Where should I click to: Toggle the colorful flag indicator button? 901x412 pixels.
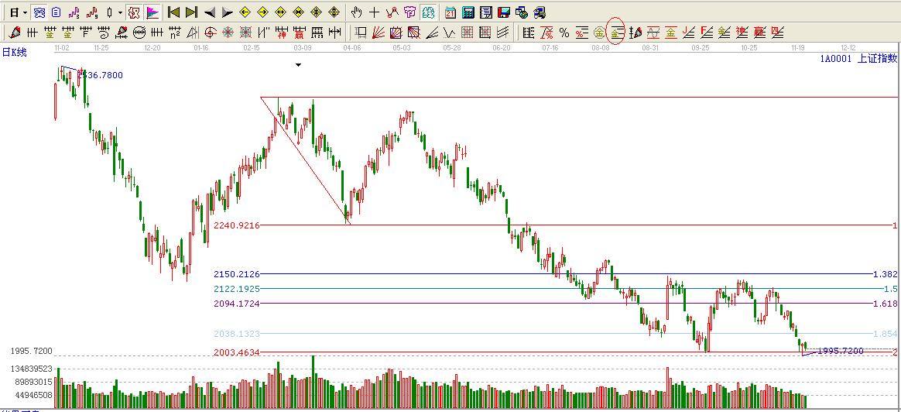tap(152, 12)
